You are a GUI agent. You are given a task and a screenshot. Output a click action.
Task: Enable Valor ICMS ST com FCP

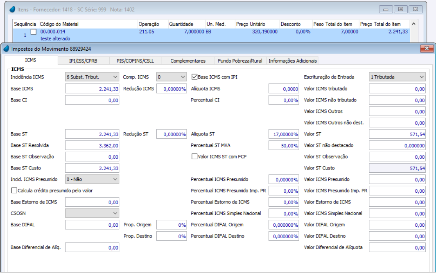(194, 156)
